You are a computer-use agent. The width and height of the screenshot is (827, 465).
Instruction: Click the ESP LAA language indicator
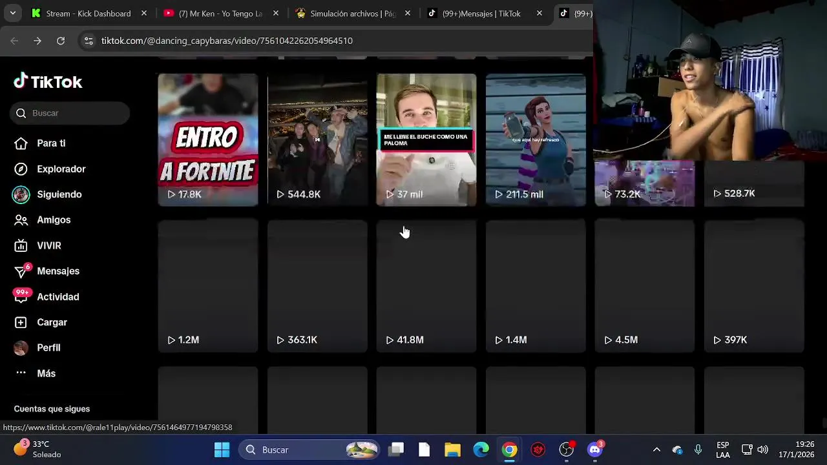click(x=723, y=449)
